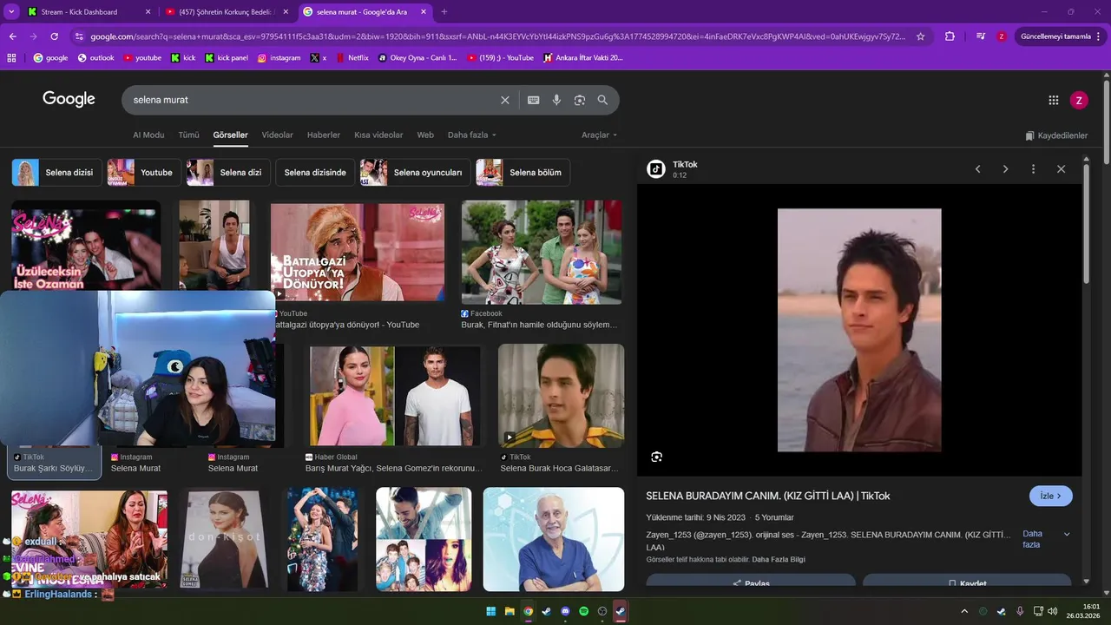Select the Videolar tab
The width and height of the screenshot is (1111, 625).
pyautogui.click(x=278, y=135)
